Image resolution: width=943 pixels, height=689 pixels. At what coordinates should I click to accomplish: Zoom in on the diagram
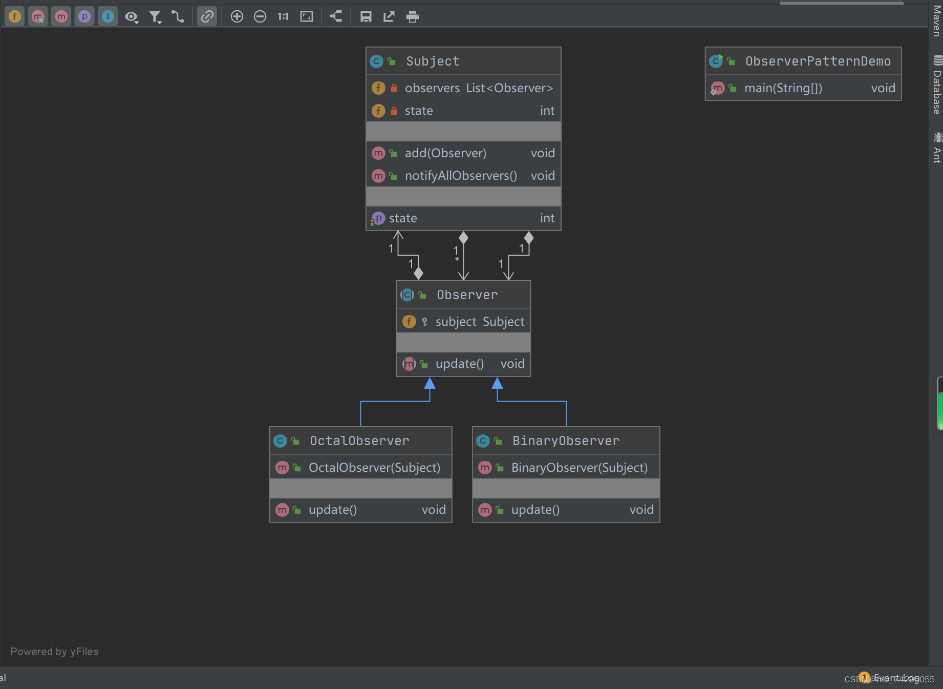tap(237, 17)
